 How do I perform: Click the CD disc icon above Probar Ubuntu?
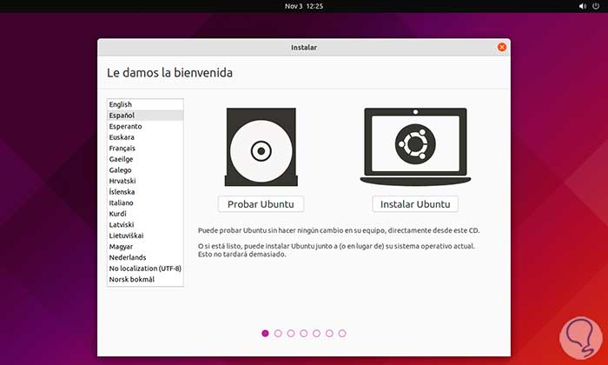click(x=261, y=147)
